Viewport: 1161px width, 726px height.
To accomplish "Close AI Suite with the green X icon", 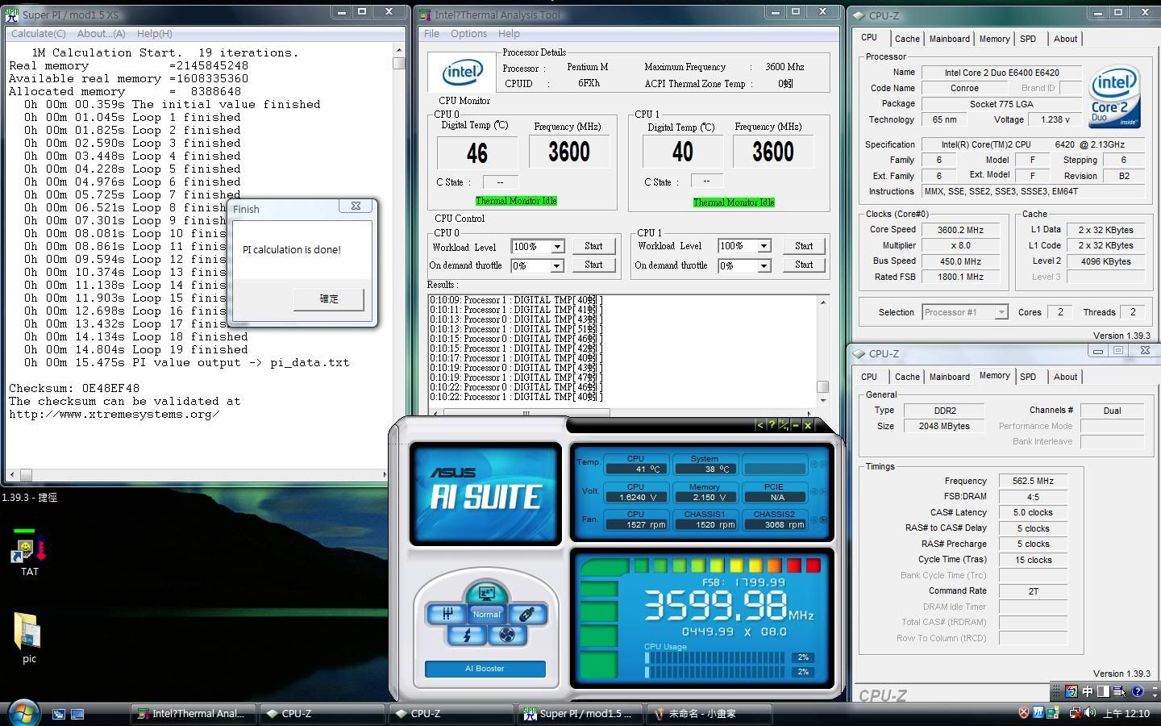I will coord(808,424).
